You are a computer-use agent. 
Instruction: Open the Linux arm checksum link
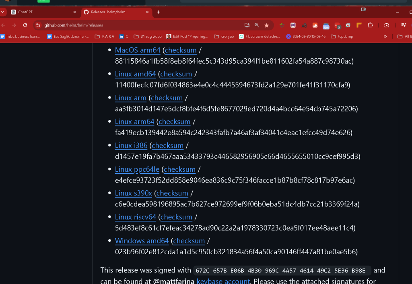click(x=167, y=98)
